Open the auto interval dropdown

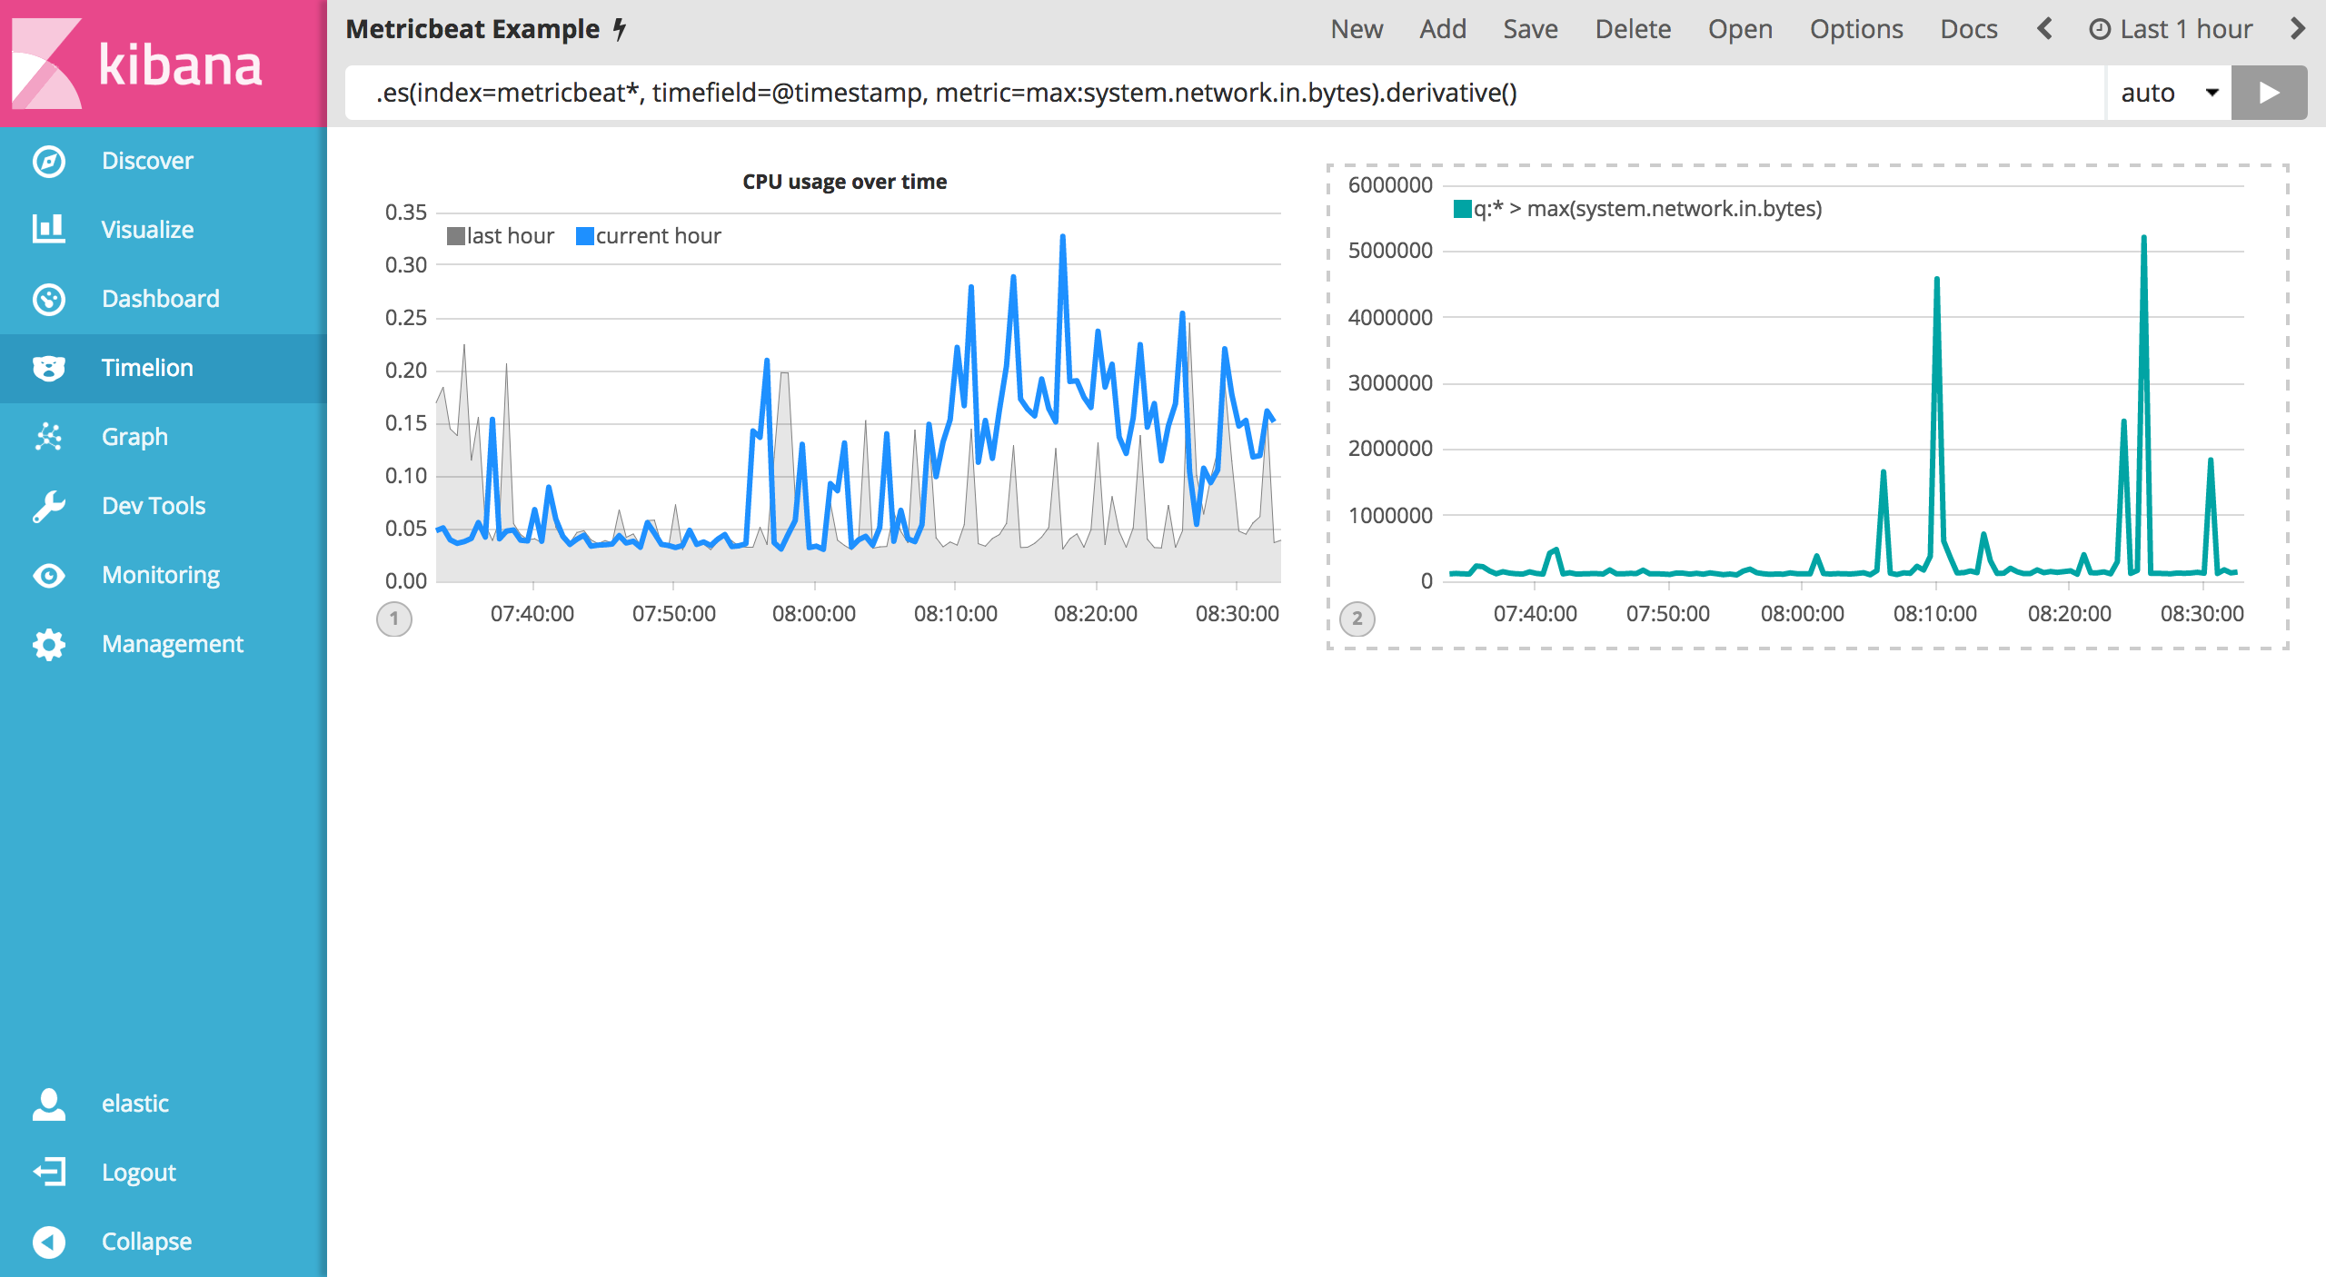click(x=2168, y=93)
